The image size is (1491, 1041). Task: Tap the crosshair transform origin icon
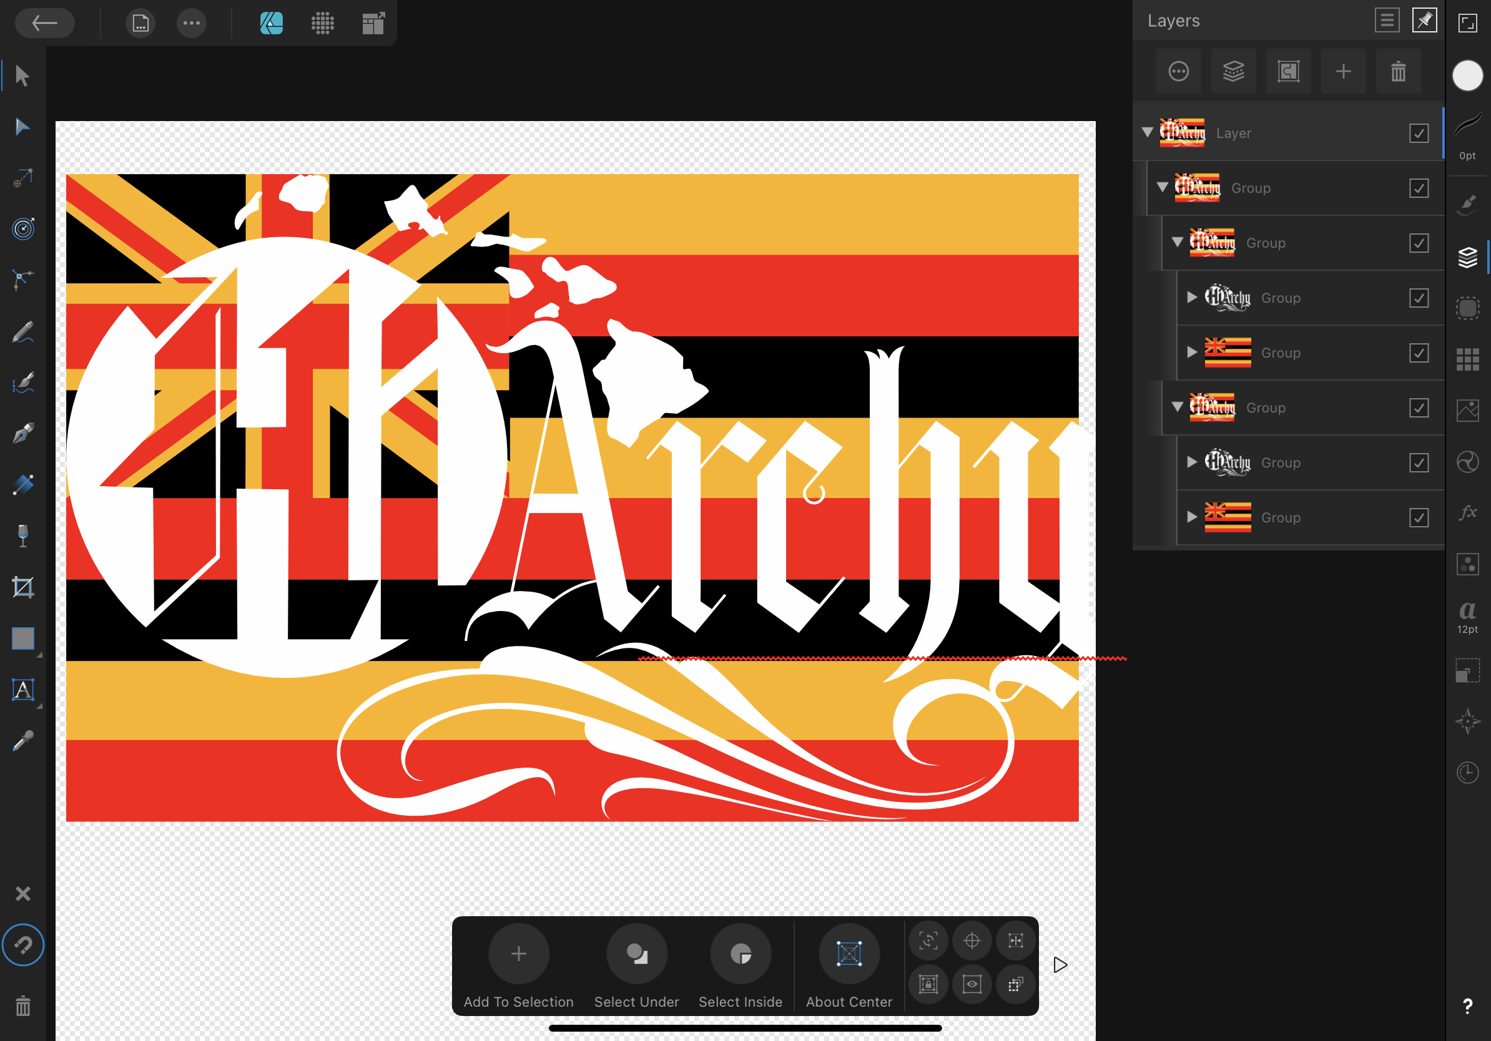972,941
